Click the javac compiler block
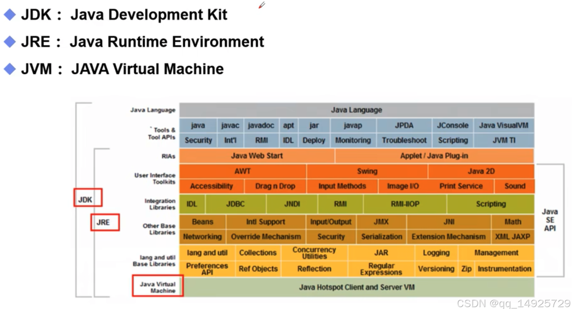 (230, 125)
